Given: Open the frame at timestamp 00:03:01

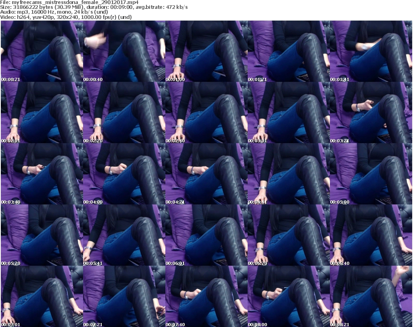Looking at the screenshot, I should click(x=288, y=112).
